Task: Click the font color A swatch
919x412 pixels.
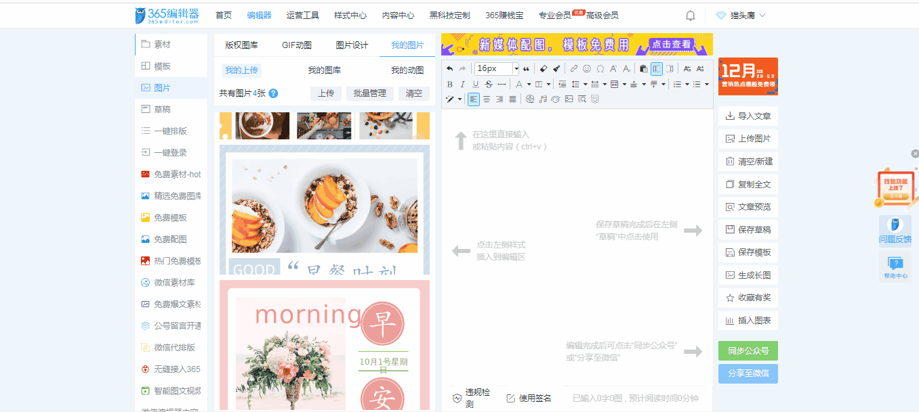Action: click(519, 85)
